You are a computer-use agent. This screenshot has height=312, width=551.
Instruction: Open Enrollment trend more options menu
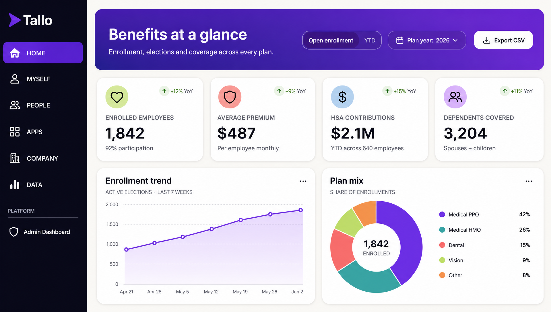[303, 181]
